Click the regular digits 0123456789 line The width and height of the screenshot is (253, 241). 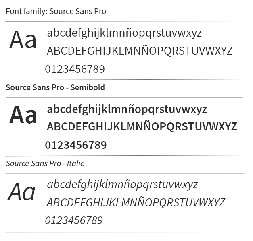(75, 69)
